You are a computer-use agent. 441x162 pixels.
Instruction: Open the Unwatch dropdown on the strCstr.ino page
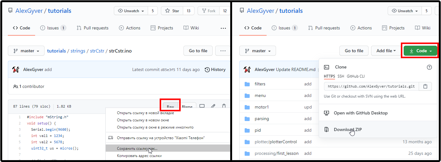click(x=131, y=11)
